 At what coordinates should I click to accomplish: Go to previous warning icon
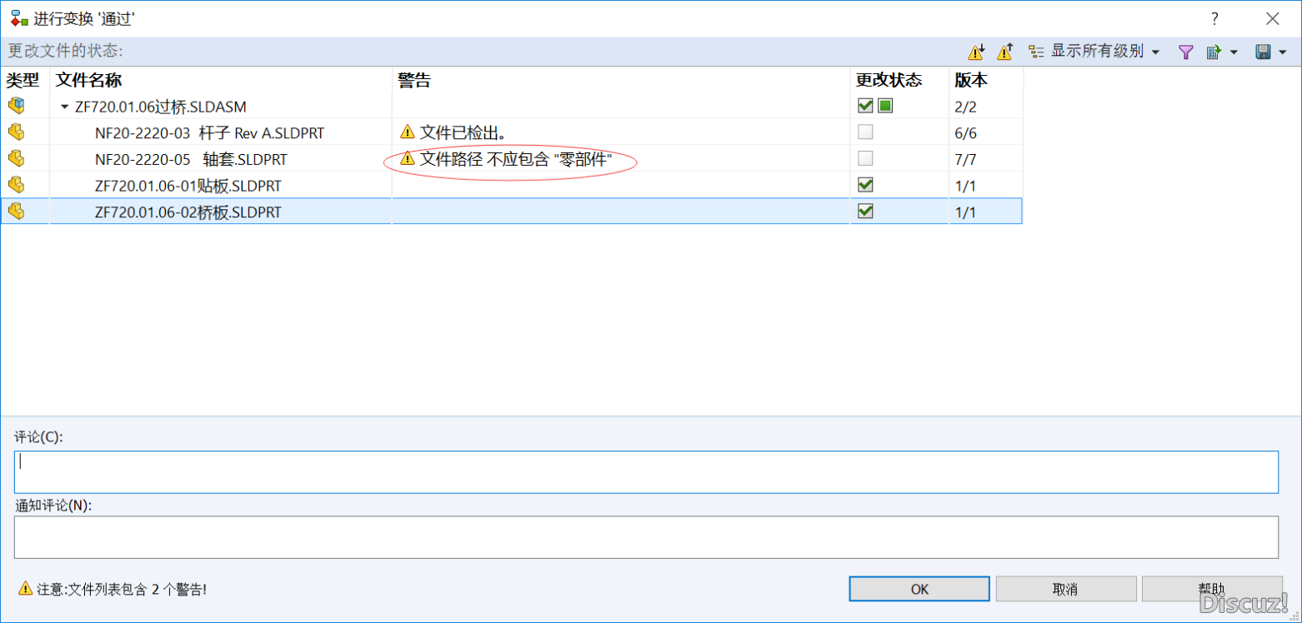click(x=1005, y=52)
